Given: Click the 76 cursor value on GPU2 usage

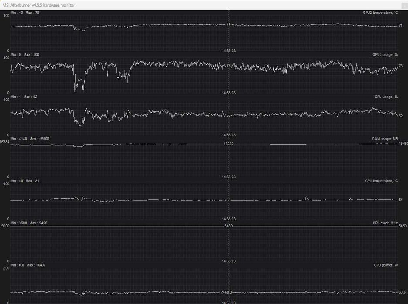Looking at the screenshot, I should pos(229,66).
